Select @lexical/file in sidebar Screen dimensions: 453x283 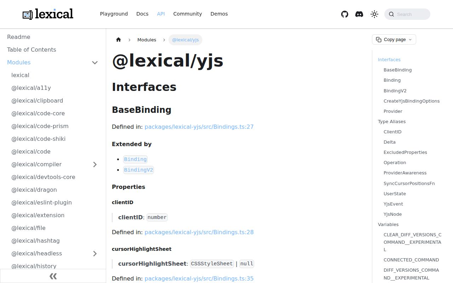click(x=28, y=228)
